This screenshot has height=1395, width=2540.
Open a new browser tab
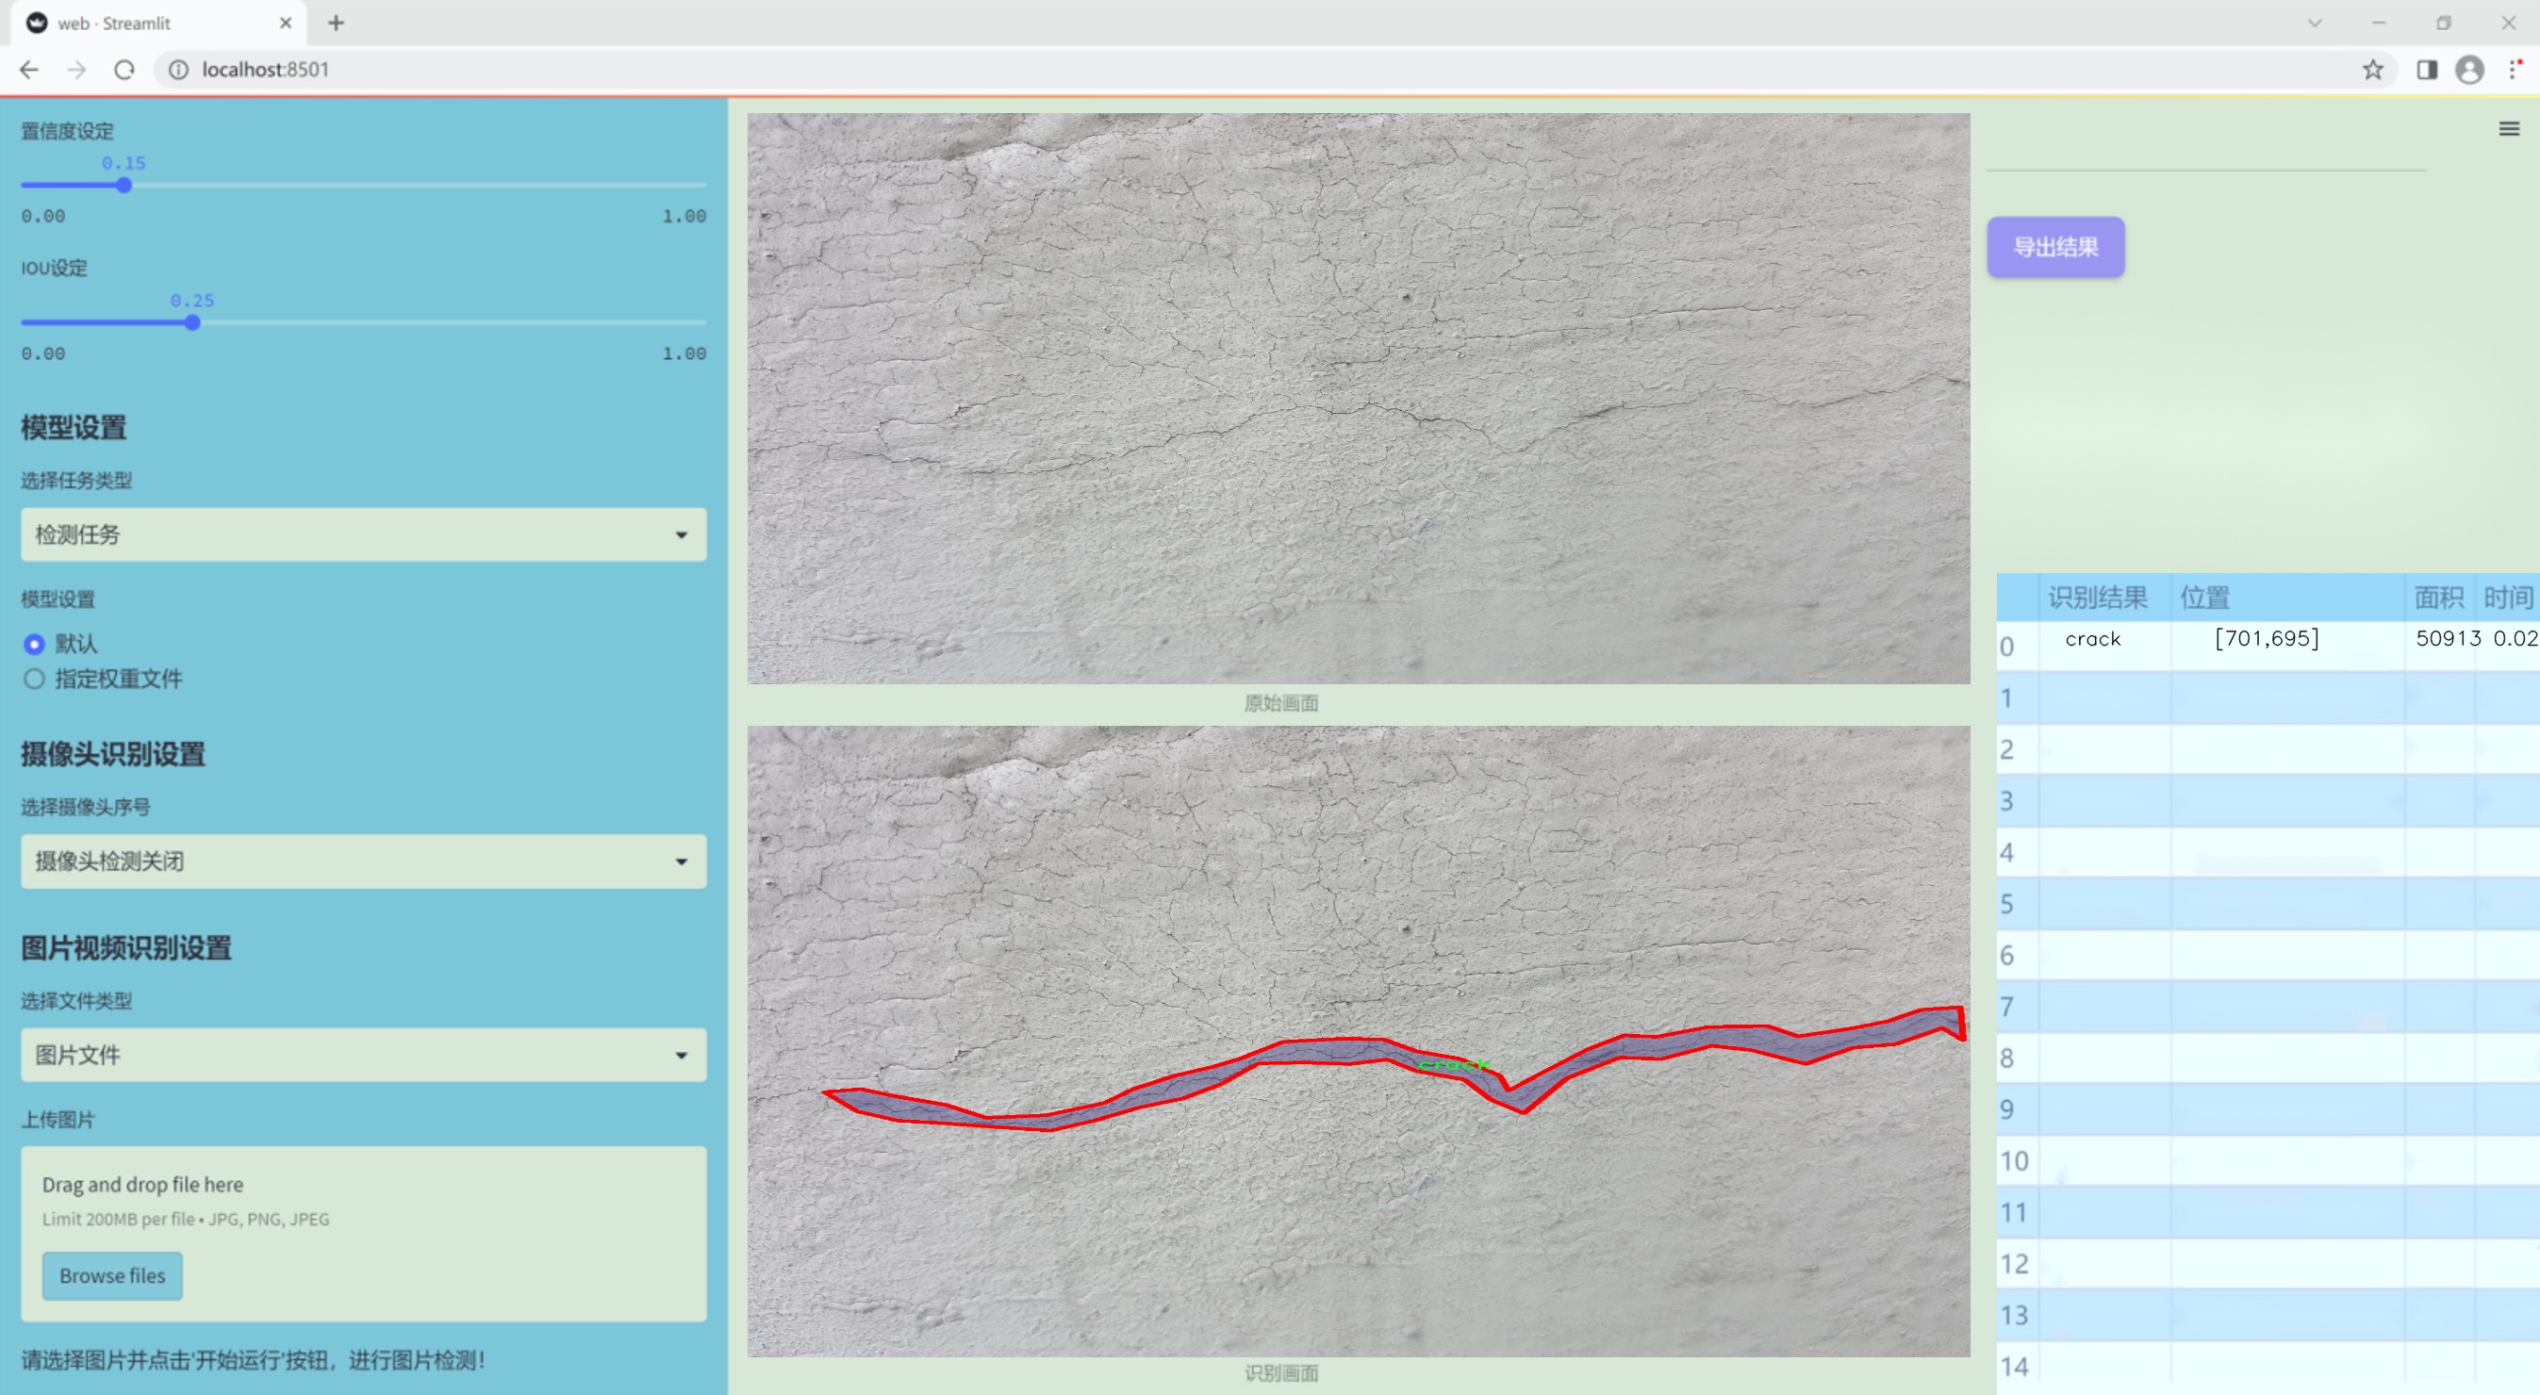[337, 23]
